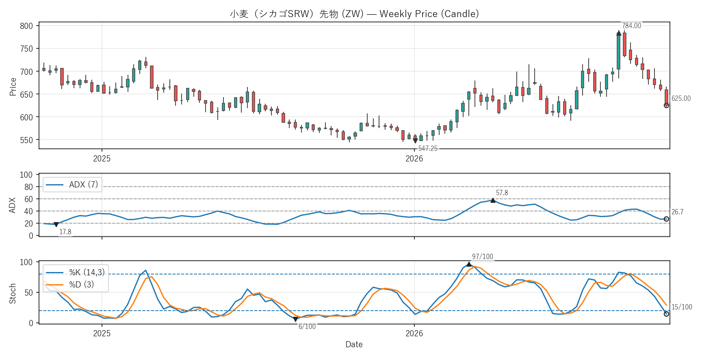Select the 17.8 ADX minimum annotation
The width and height of the screenshot is (702, 357).
65,232
